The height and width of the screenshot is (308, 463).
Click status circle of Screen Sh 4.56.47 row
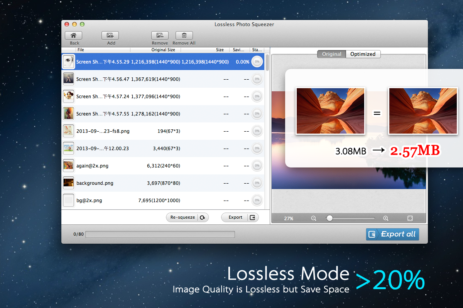257,79
